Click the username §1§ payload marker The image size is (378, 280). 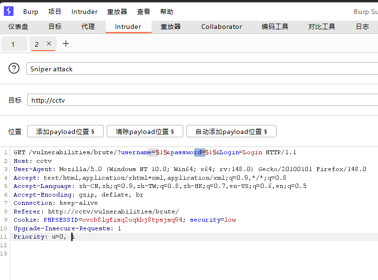[161, 152]
